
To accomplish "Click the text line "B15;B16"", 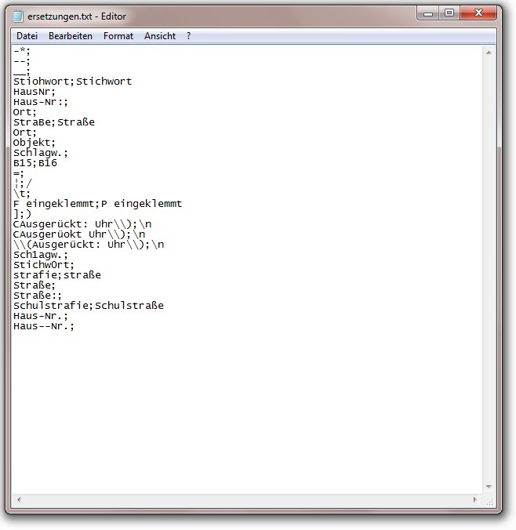I will coord(35,163).
